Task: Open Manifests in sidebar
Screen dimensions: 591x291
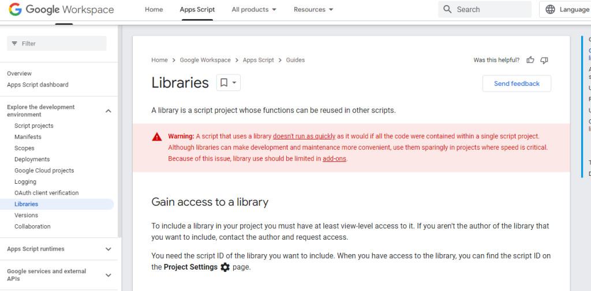Action: point(28,137)
